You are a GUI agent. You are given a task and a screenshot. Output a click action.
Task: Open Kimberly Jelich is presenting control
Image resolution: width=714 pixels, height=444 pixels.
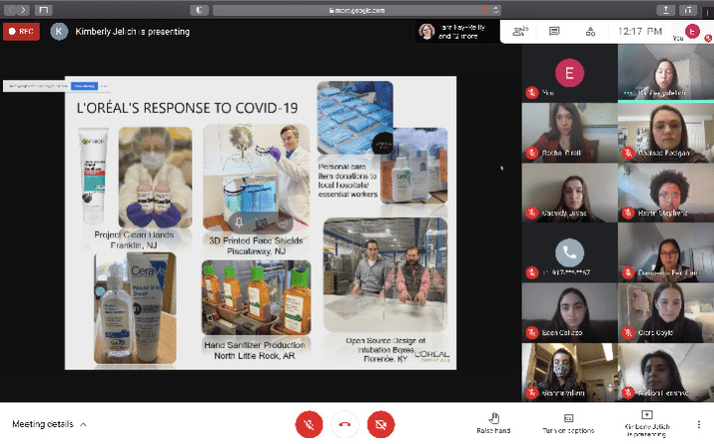point(647,423)
